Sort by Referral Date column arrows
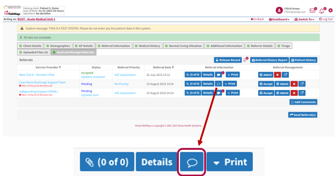Image resolution: width=336 pixels, height=176 pixels. (x=173, y=67)
